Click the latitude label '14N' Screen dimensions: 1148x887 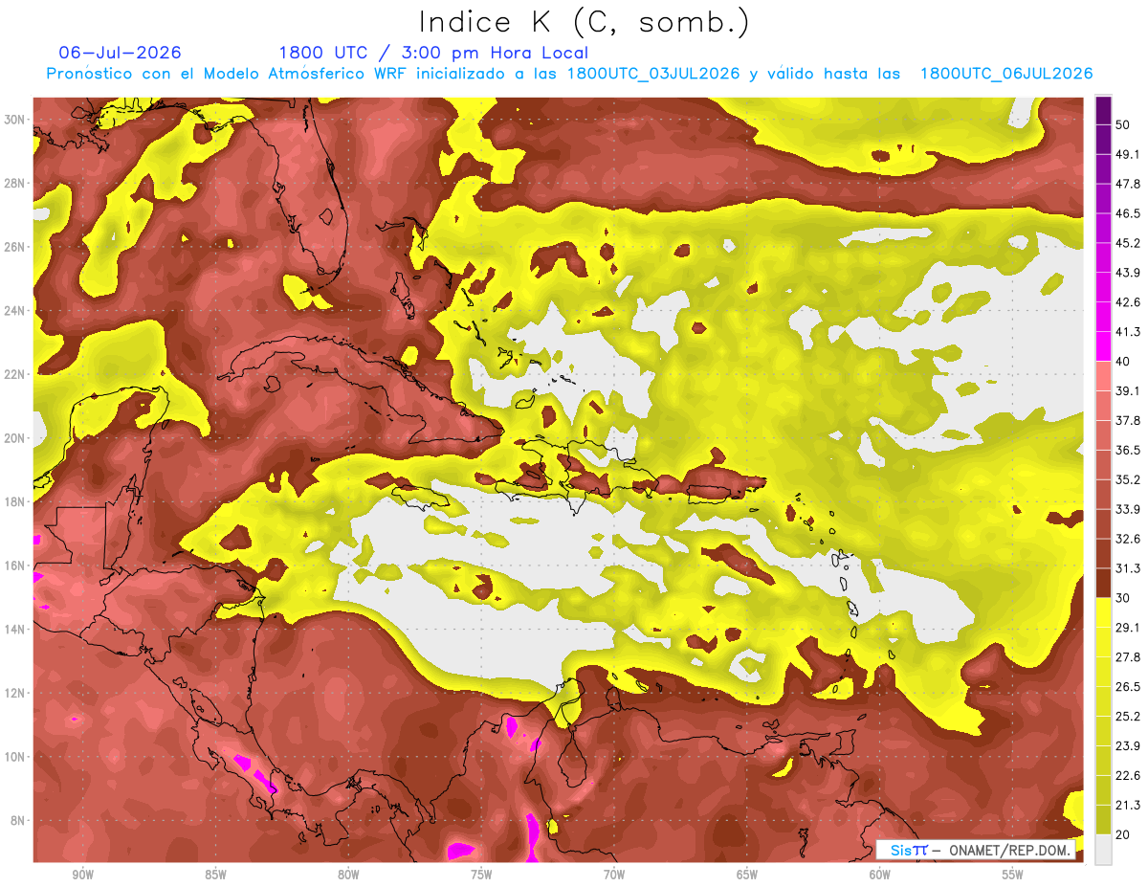pyautogui.click(x=14, y=629)
